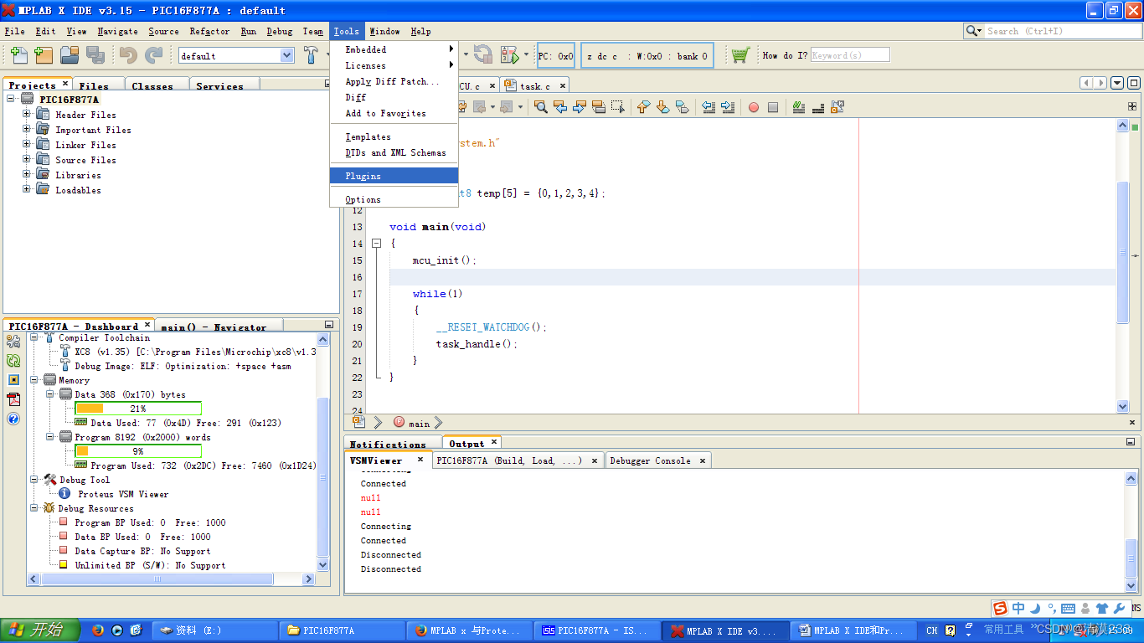Click the New File toolbar icon

(x=18, y=55)
